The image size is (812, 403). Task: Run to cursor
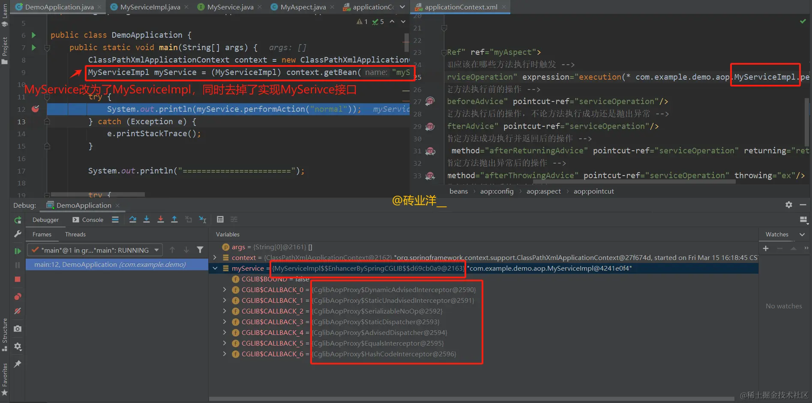click(x=203, y=219)
